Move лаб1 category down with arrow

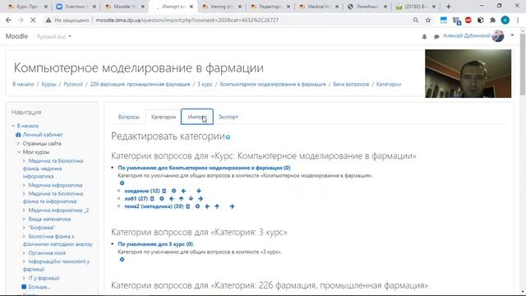191,199
